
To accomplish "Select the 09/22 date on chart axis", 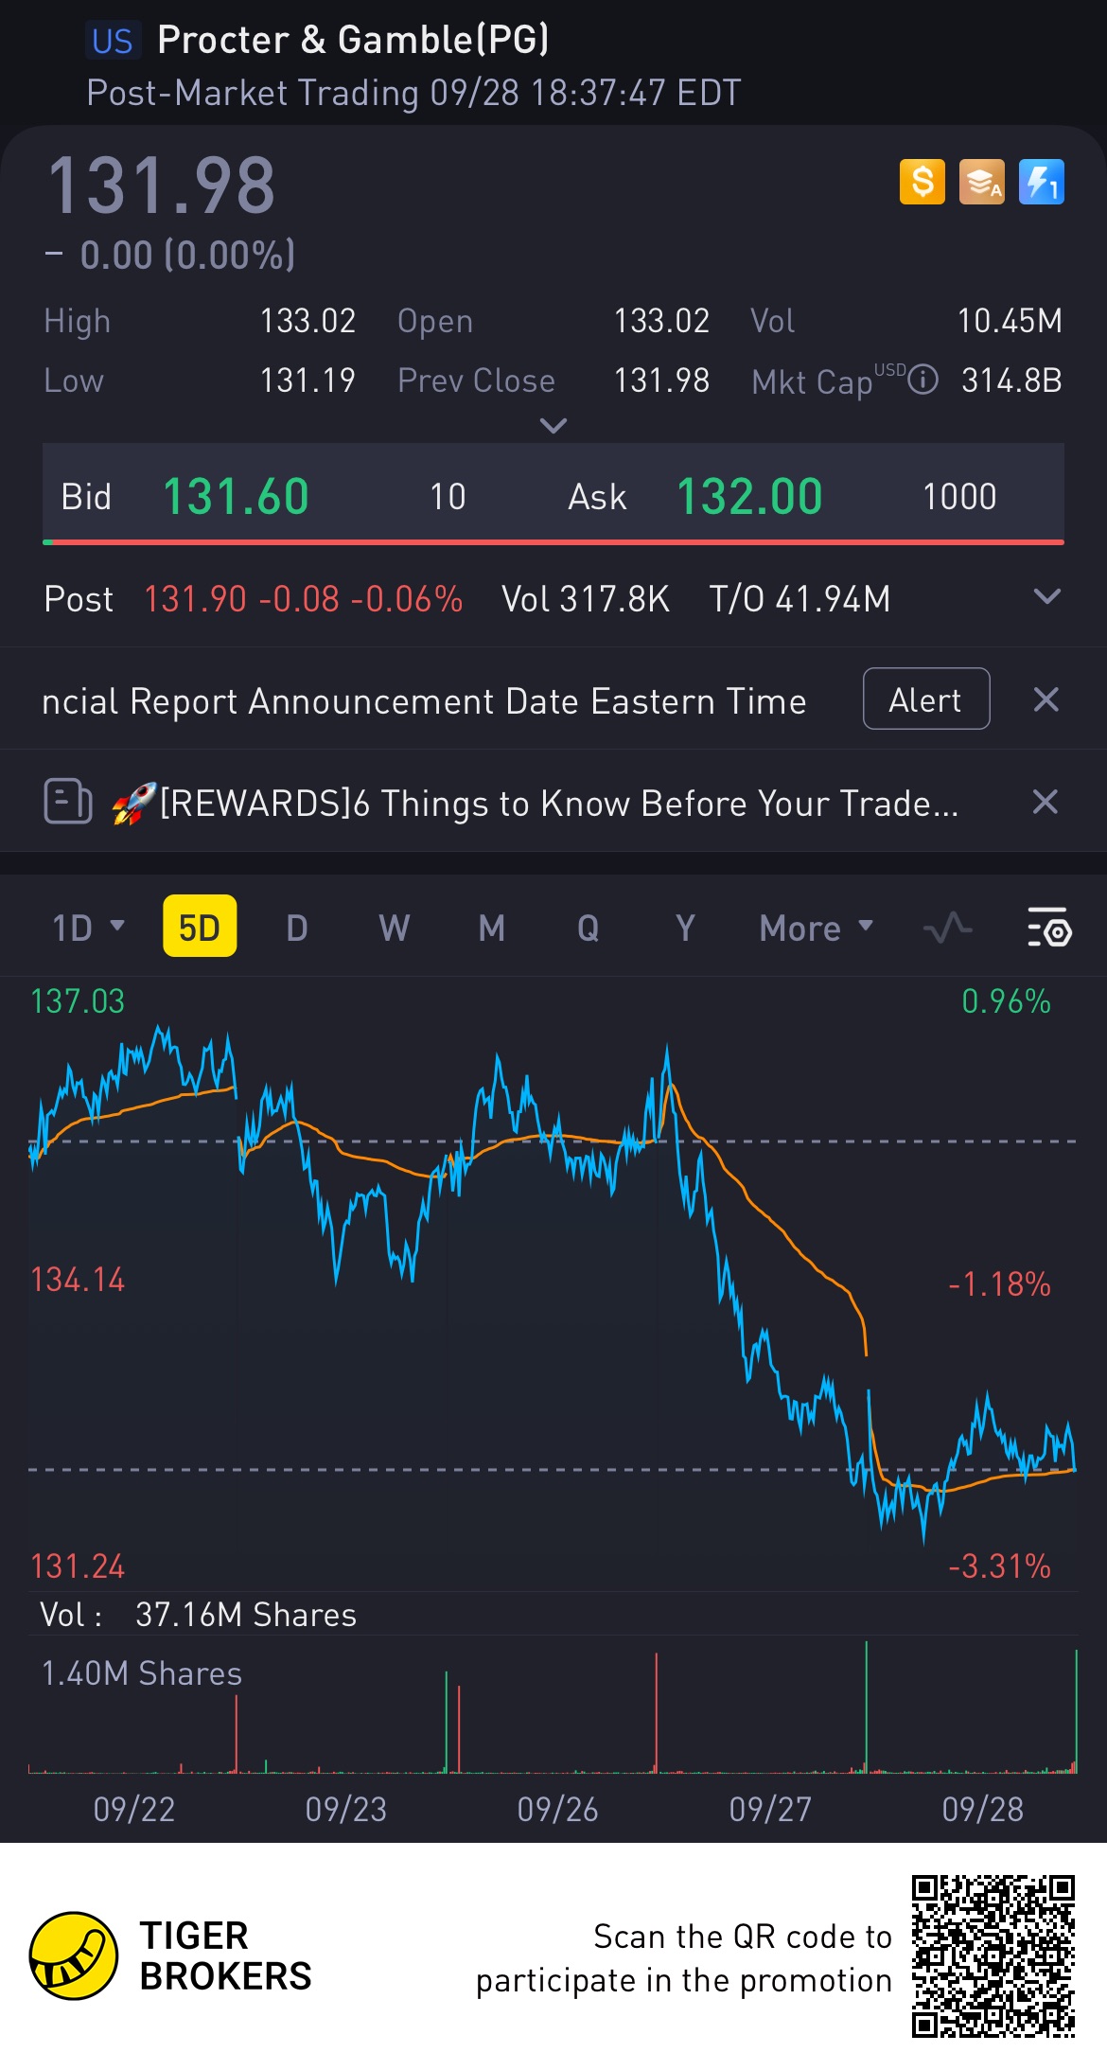I will pyautogui.click(x=134, y=1809).
